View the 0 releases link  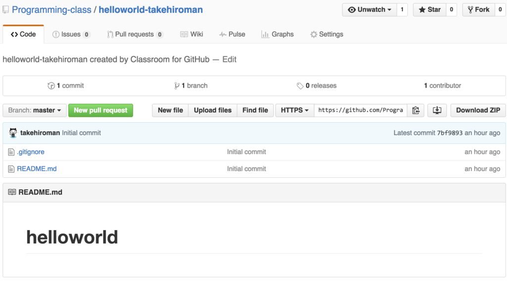point(316,86)
